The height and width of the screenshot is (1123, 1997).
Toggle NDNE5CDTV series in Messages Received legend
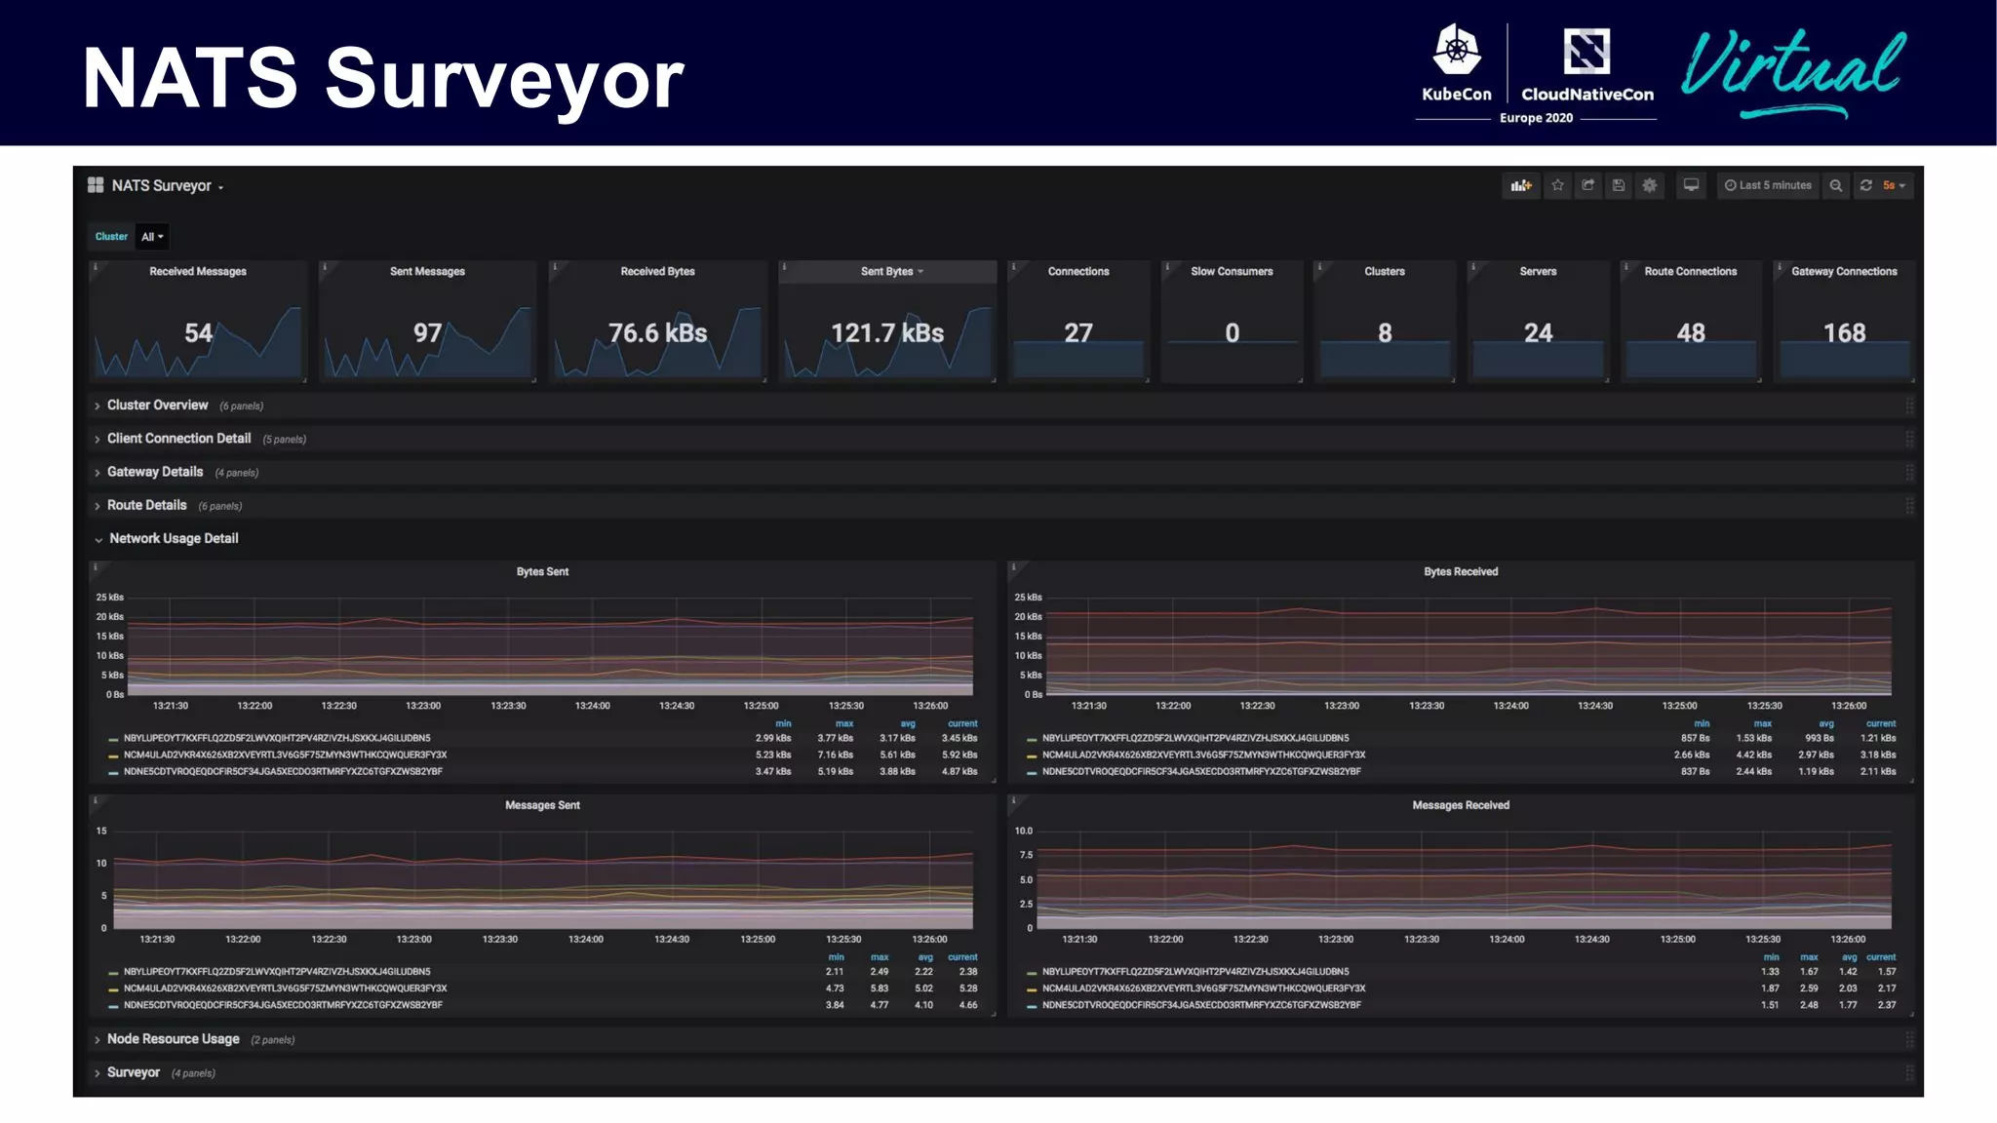pyautogui.click(x=1201, y=1005)
